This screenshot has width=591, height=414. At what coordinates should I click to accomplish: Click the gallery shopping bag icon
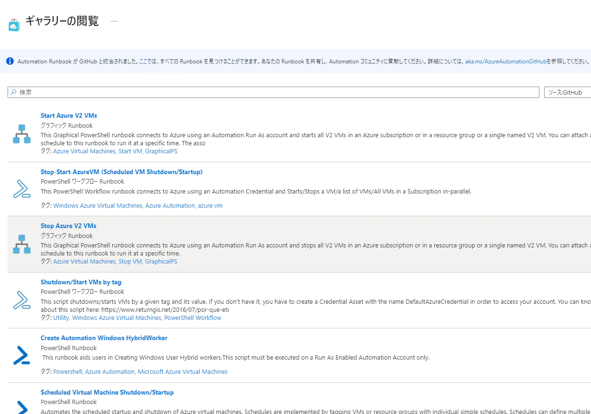coord(14,25)
